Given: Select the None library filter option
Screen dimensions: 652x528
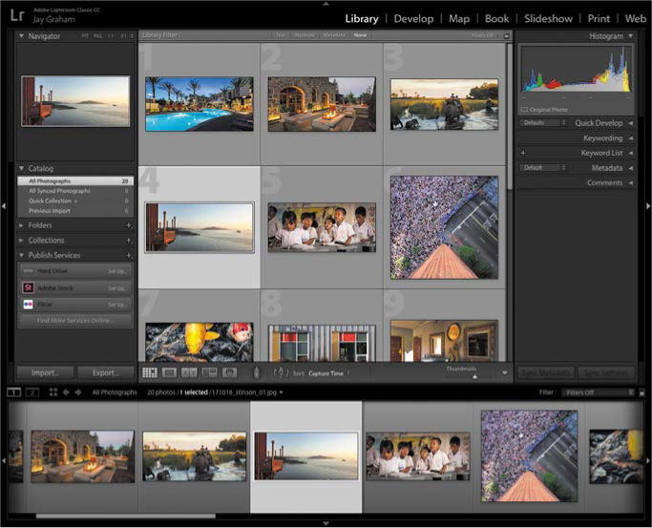Looking at the screenshot, I should [360, 35].
